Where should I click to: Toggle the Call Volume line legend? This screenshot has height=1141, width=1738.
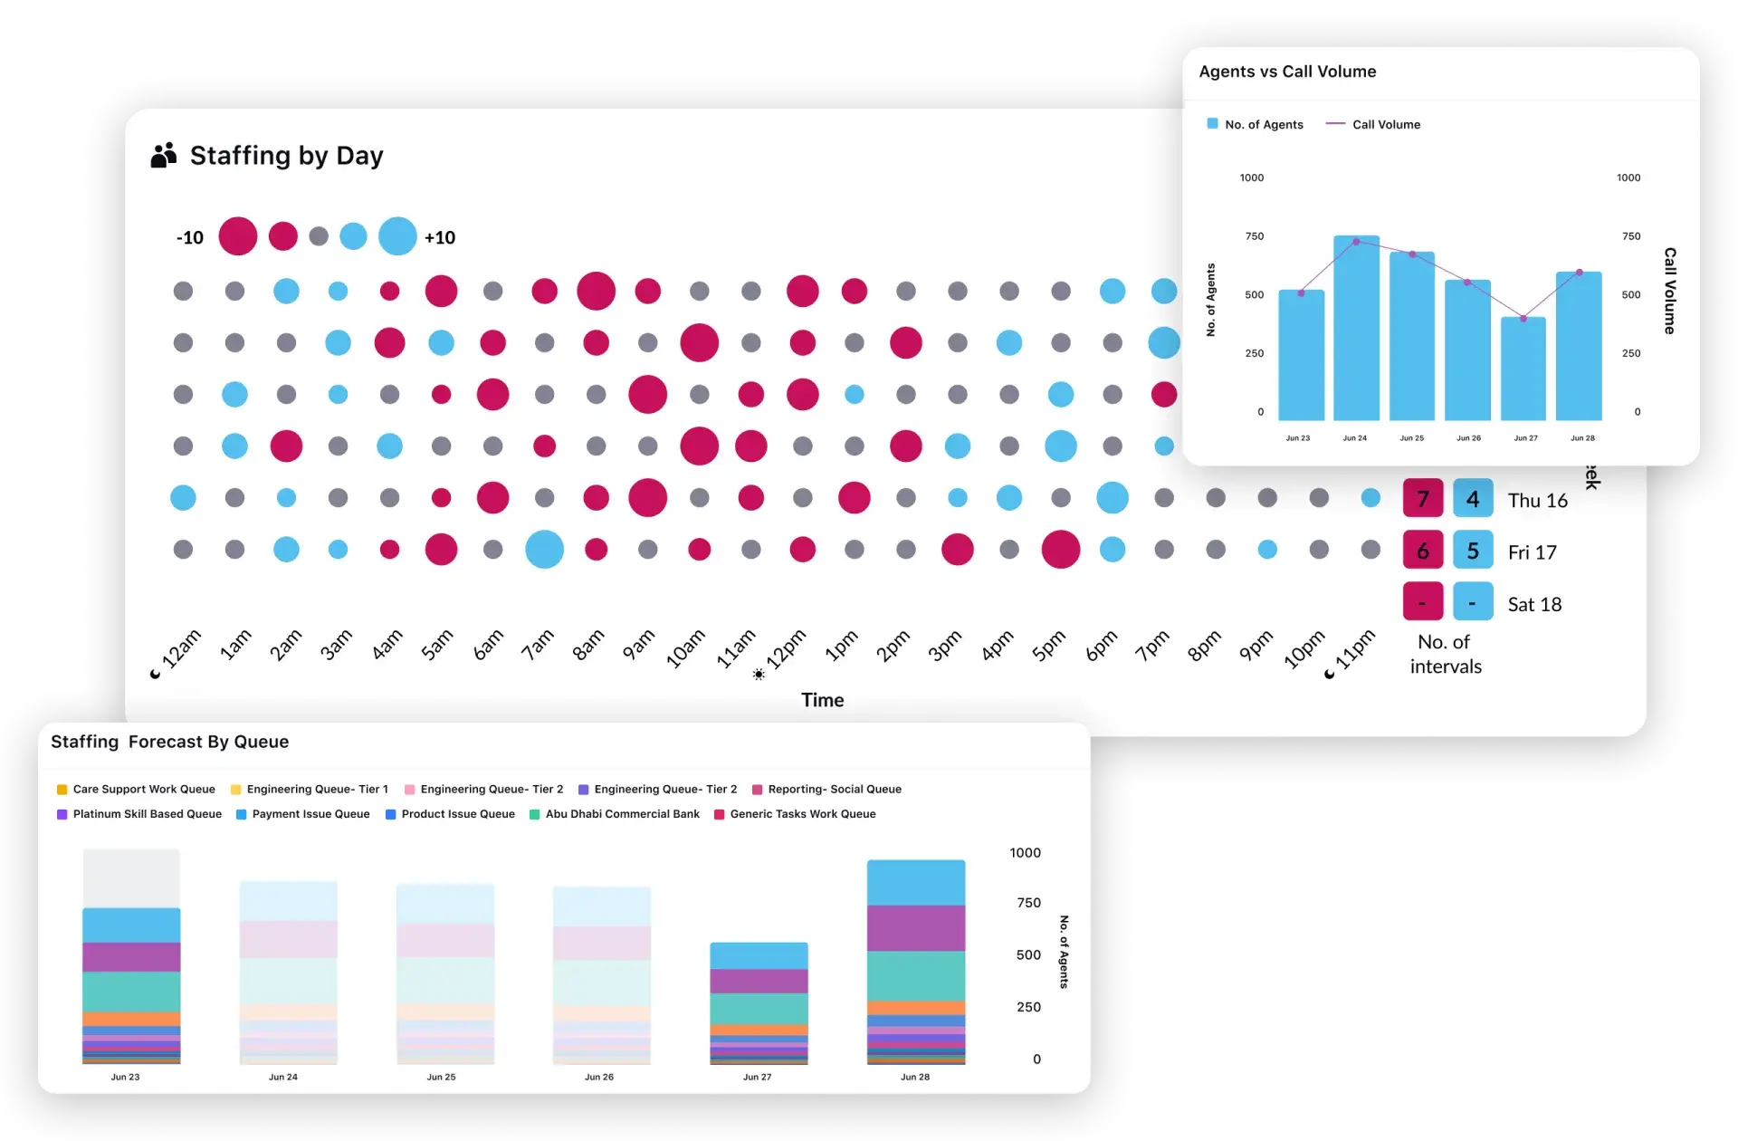[1385, 125]
